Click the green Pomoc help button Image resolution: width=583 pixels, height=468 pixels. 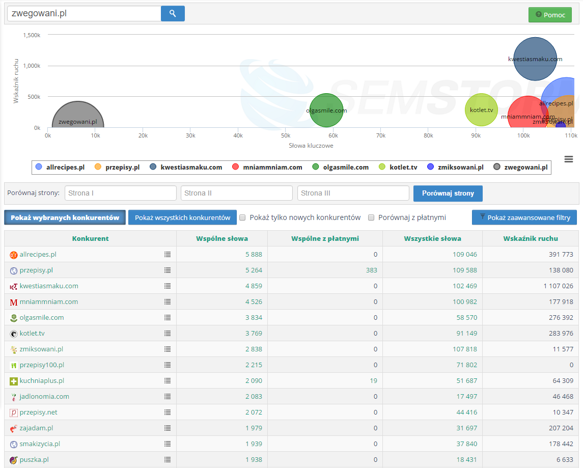(x=550, y=15)
